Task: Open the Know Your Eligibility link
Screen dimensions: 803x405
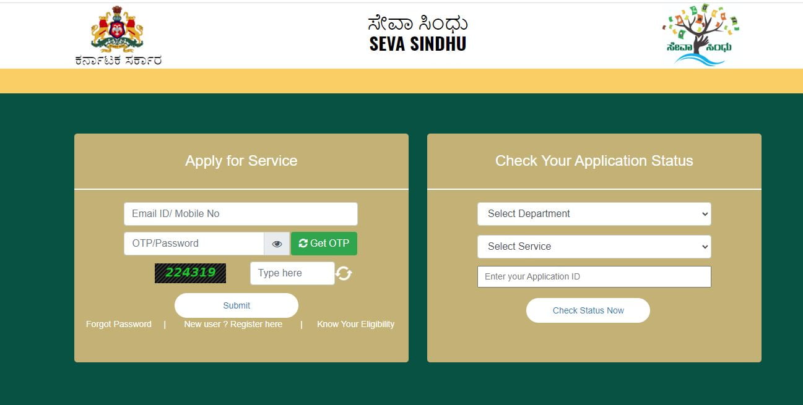Action: [355, 324]
